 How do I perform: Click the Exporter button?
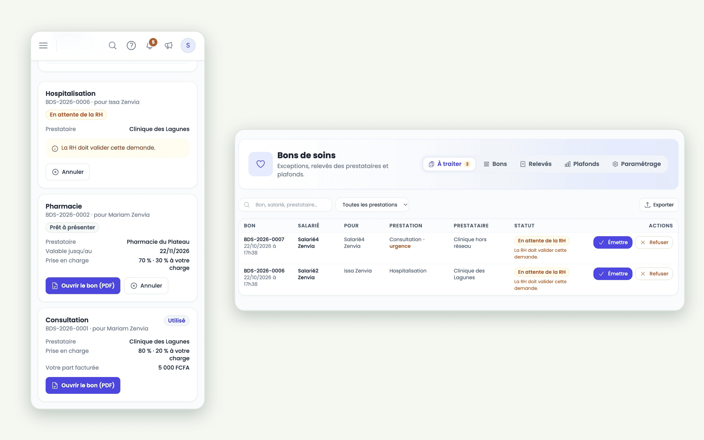click(659, 205)
